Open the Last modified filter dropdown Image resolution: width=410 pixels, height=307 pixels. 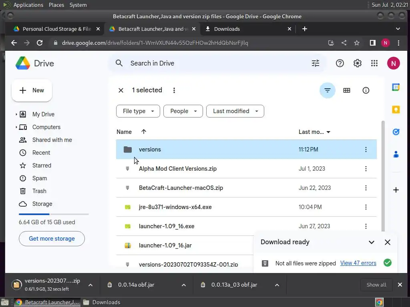[x=235, y=111]
